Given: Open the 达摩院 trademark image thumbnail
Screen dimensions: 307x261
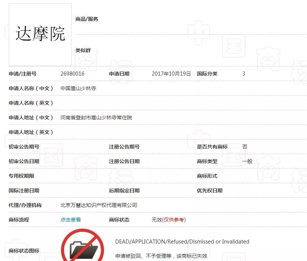Looking at the screenshot, I should click(x=40, y=35).
